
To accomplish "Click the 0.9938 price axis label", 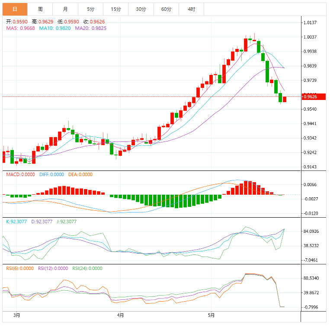I will tap(310, 51).
